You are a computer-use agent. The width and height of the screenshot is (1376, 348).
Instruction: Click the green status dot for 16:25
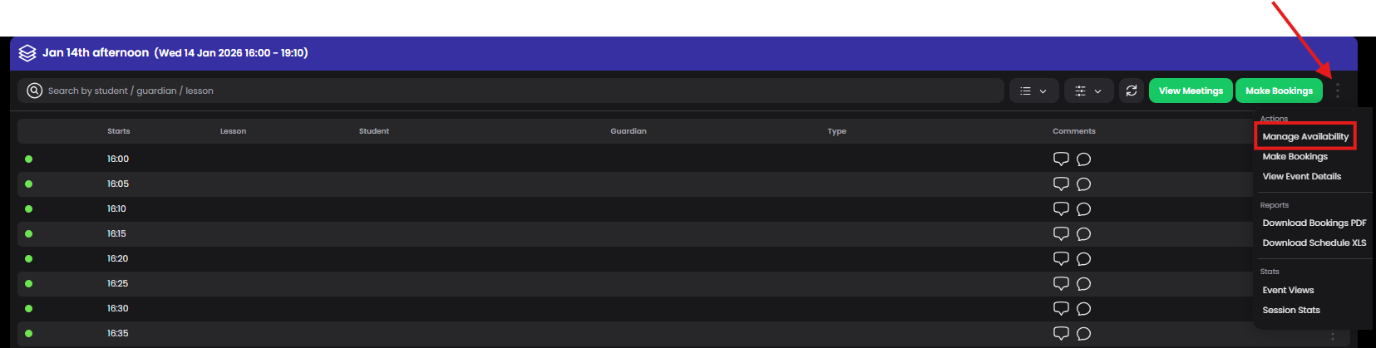point(28,283)
